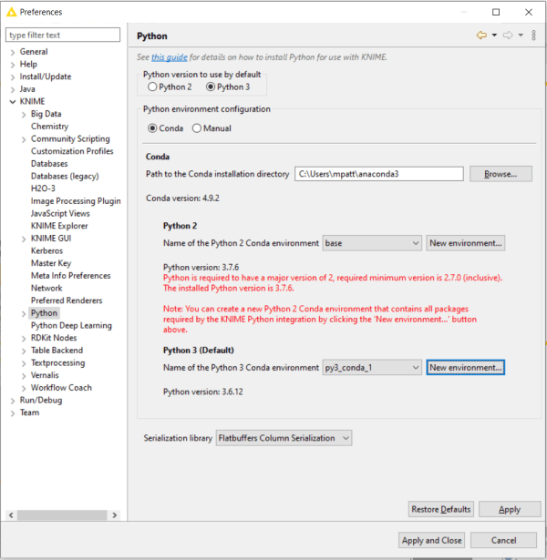The image size is (547, 560).
Task: Select Master Key in the tree
Action: (51, 263)
